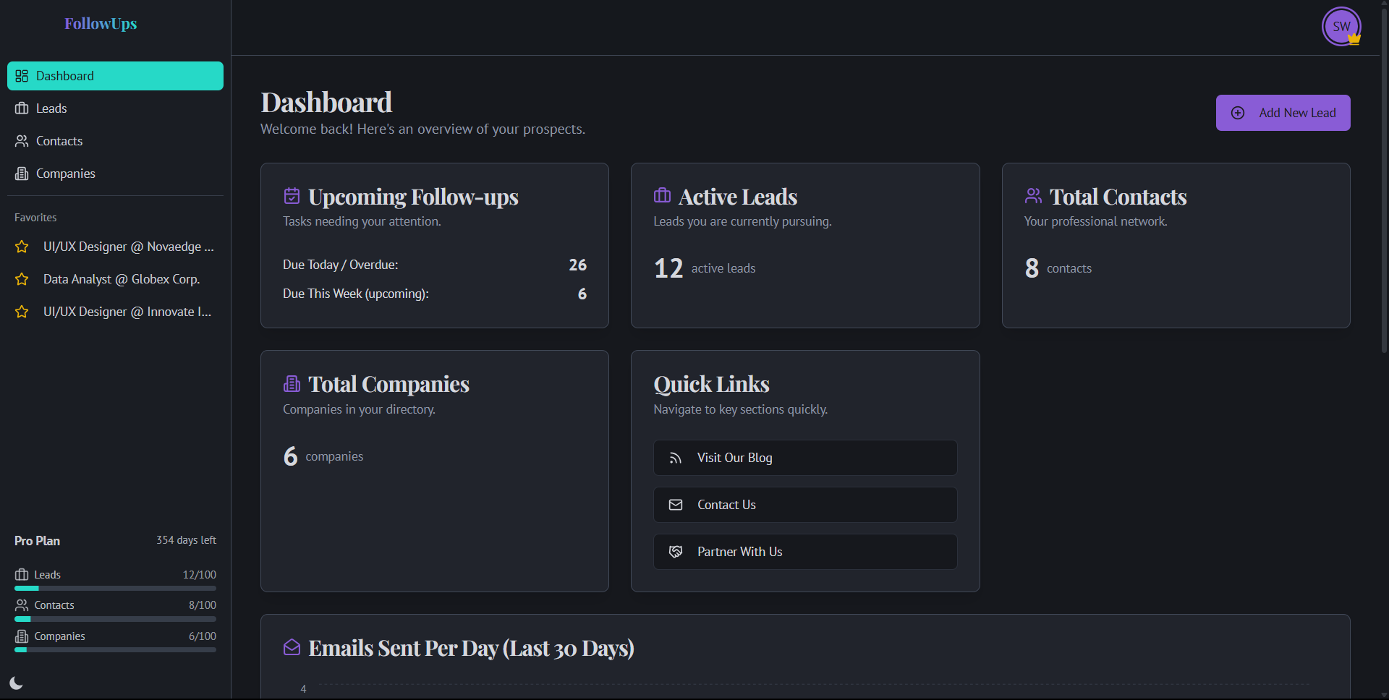Click the page vertical scrollbar
Image resolution: width=1389 pixels, height=700 pixels.
(1384, 181)
